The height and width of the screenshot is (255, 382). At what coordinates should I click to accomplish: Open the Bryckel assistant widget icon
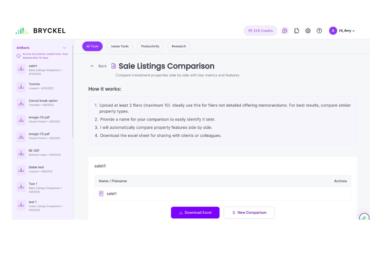pyautogui.click(x=364, y=218)
